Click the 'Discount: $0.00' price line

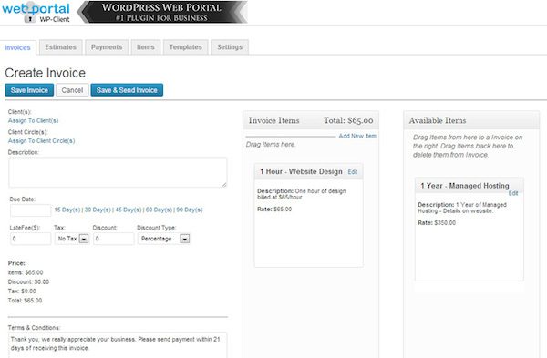click(x=28, y=281)
